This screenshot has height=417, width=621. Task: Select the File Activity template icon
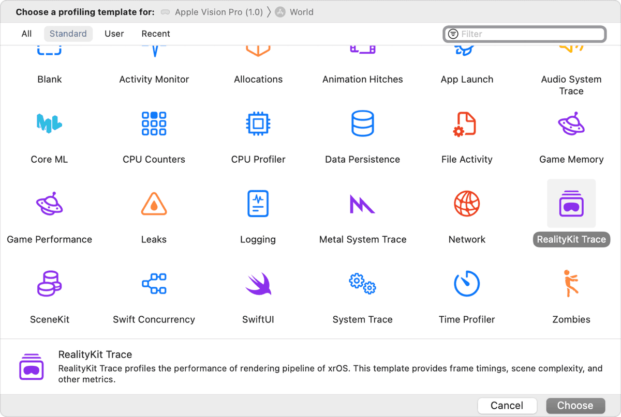click(x=464, y=124)
